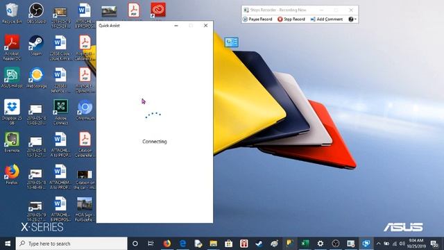Open Microsoft Store from the taskbar
The height and width of the screenshot is (250, 444).
coord(228,244)
